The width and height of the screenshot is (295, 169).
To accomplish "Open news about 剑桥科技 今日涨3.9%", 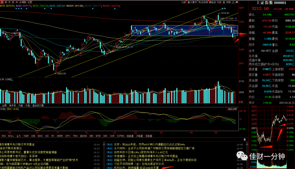I will click(x=141, y=152).
